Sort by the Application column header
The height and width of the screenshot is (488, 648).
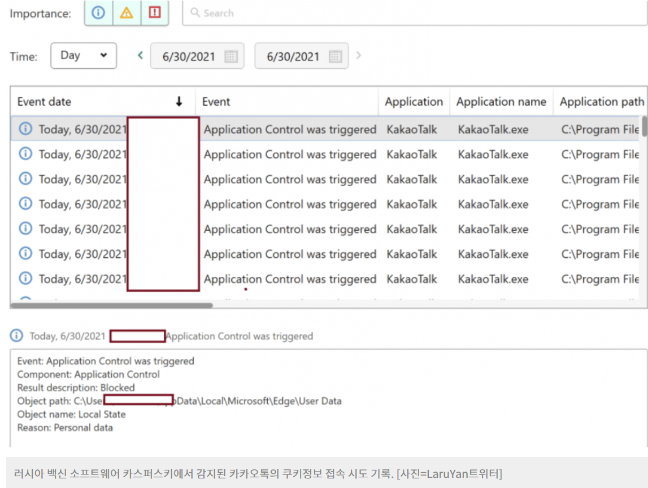click(x=414, y=102)
